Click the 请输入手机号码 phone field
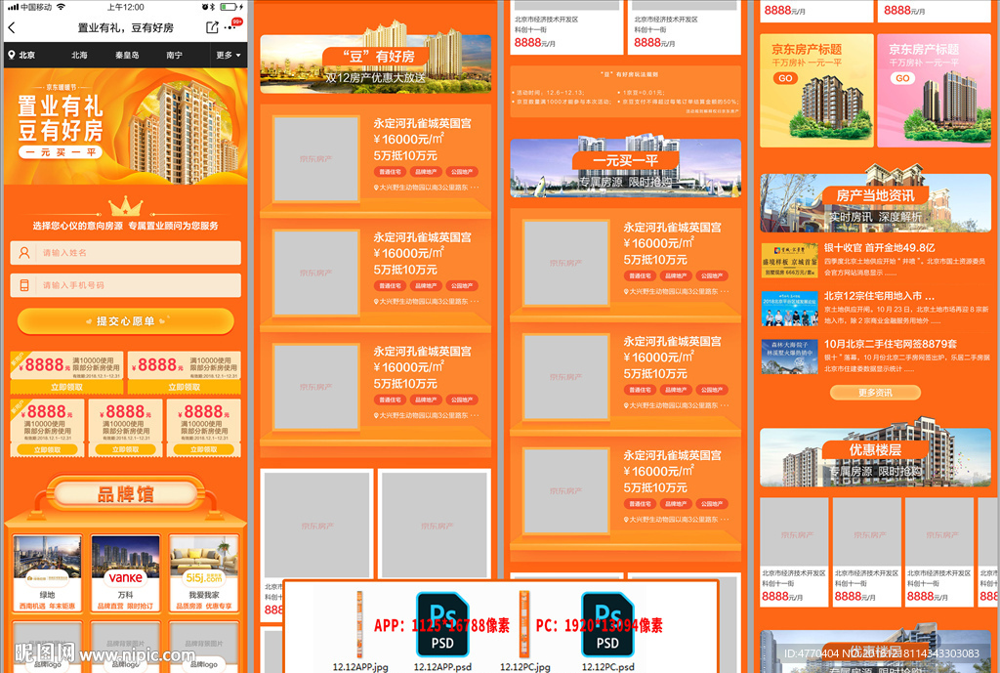Image resolution: width=1000 pixels, height=673 pixels. tap(126, 285)
